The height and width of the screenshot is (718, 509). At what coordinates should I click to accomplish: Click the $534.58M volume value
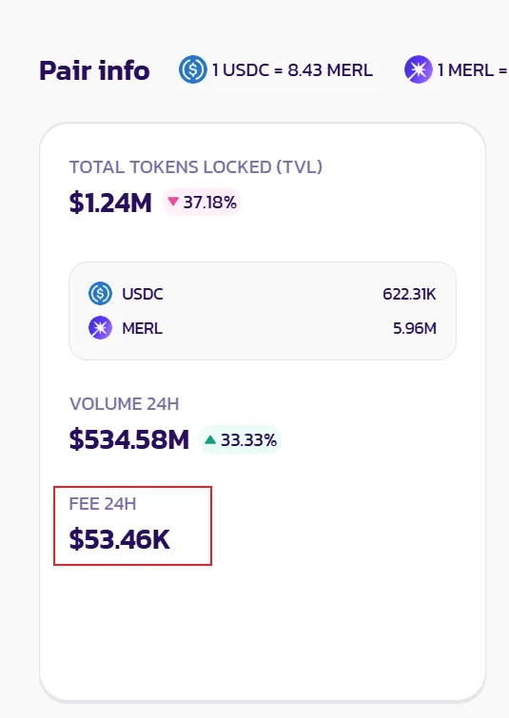coord(129,439)
